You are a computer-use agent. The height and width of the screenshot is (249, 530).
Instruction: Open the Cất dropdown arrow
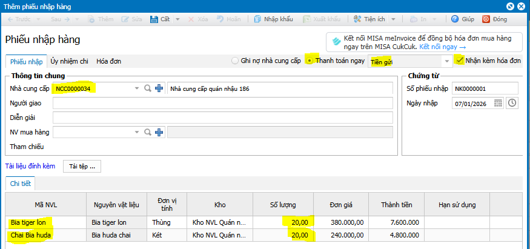tap(178, 19)
